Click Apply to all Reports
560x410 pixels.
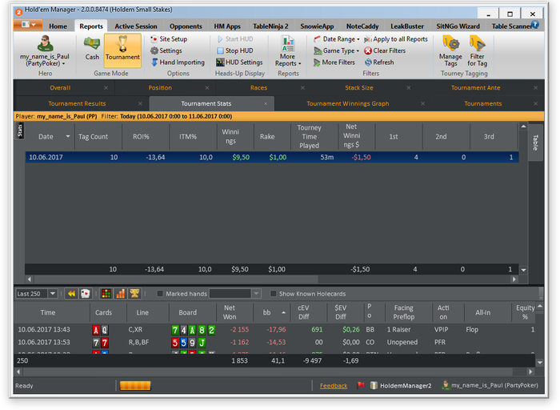pyautogui.click(x=396, y=39)
